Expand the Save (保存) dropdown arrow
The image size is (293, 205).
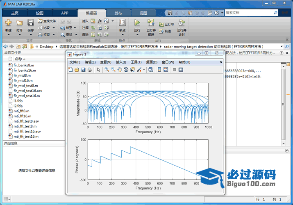31,34
